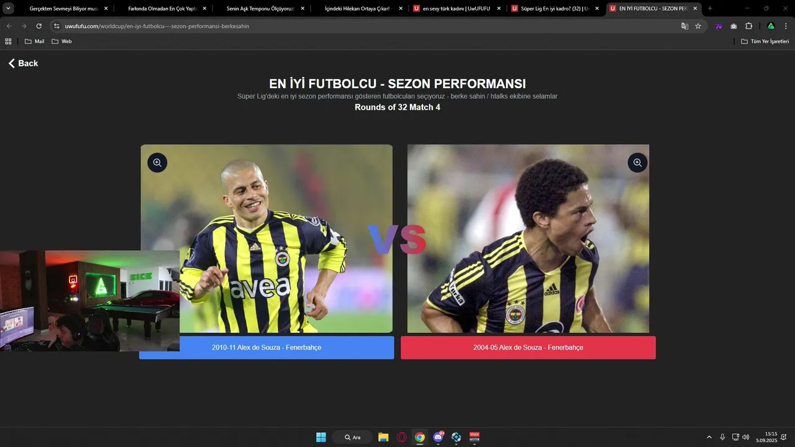Open Discord from taskbar

tap(438, 437)
